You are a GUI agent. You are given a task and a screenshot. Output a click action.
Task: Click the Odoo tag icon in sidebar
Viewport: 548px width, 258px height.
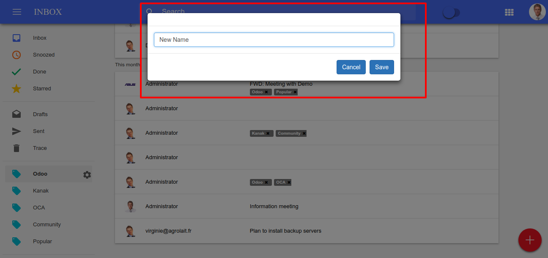tap(16, 174)
